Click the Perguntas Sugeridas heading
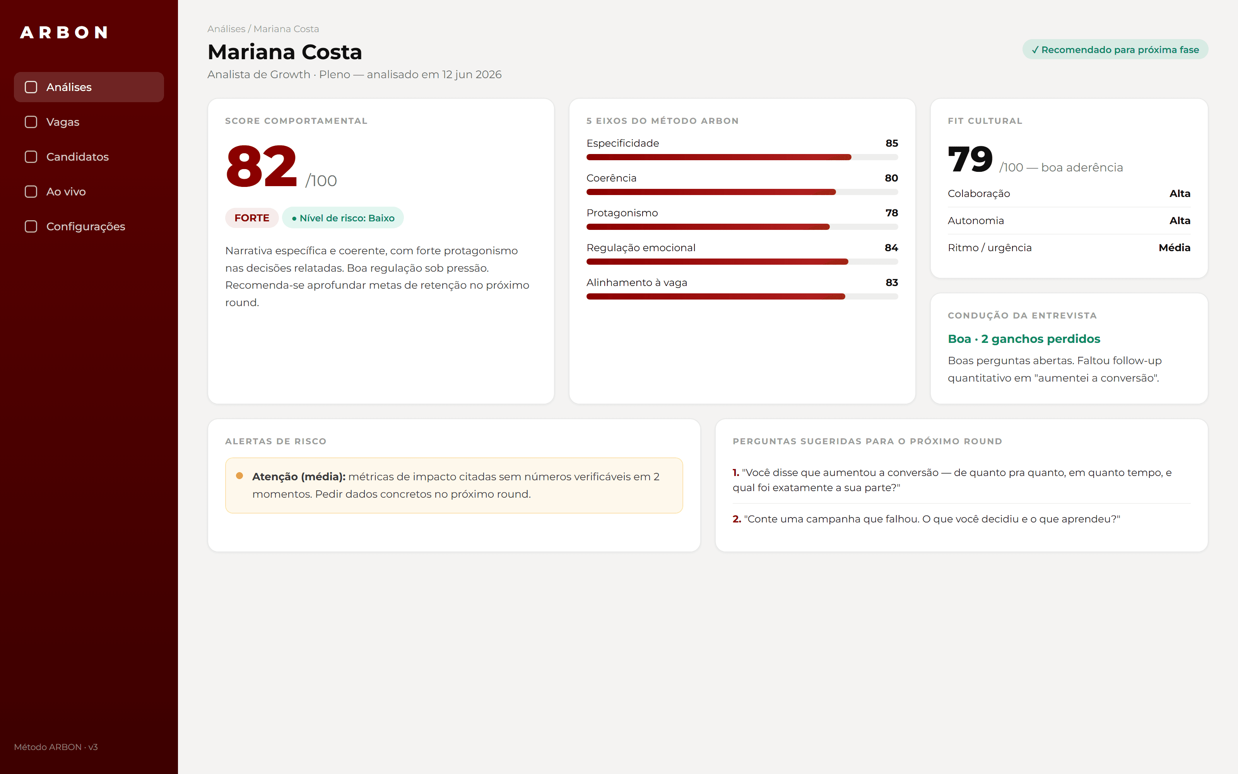The height and width of the screenshot is (774, 1238). click(x=867, y=441)
